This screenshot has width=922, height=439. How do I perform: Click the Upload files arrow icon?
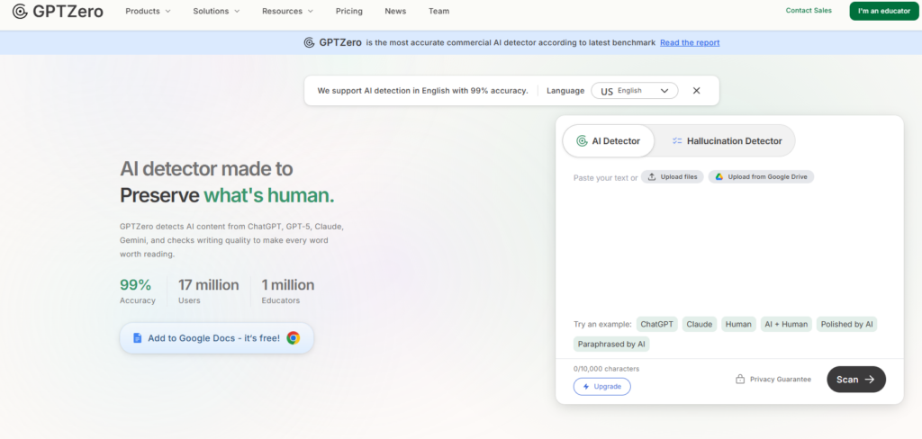coord(652,177)
